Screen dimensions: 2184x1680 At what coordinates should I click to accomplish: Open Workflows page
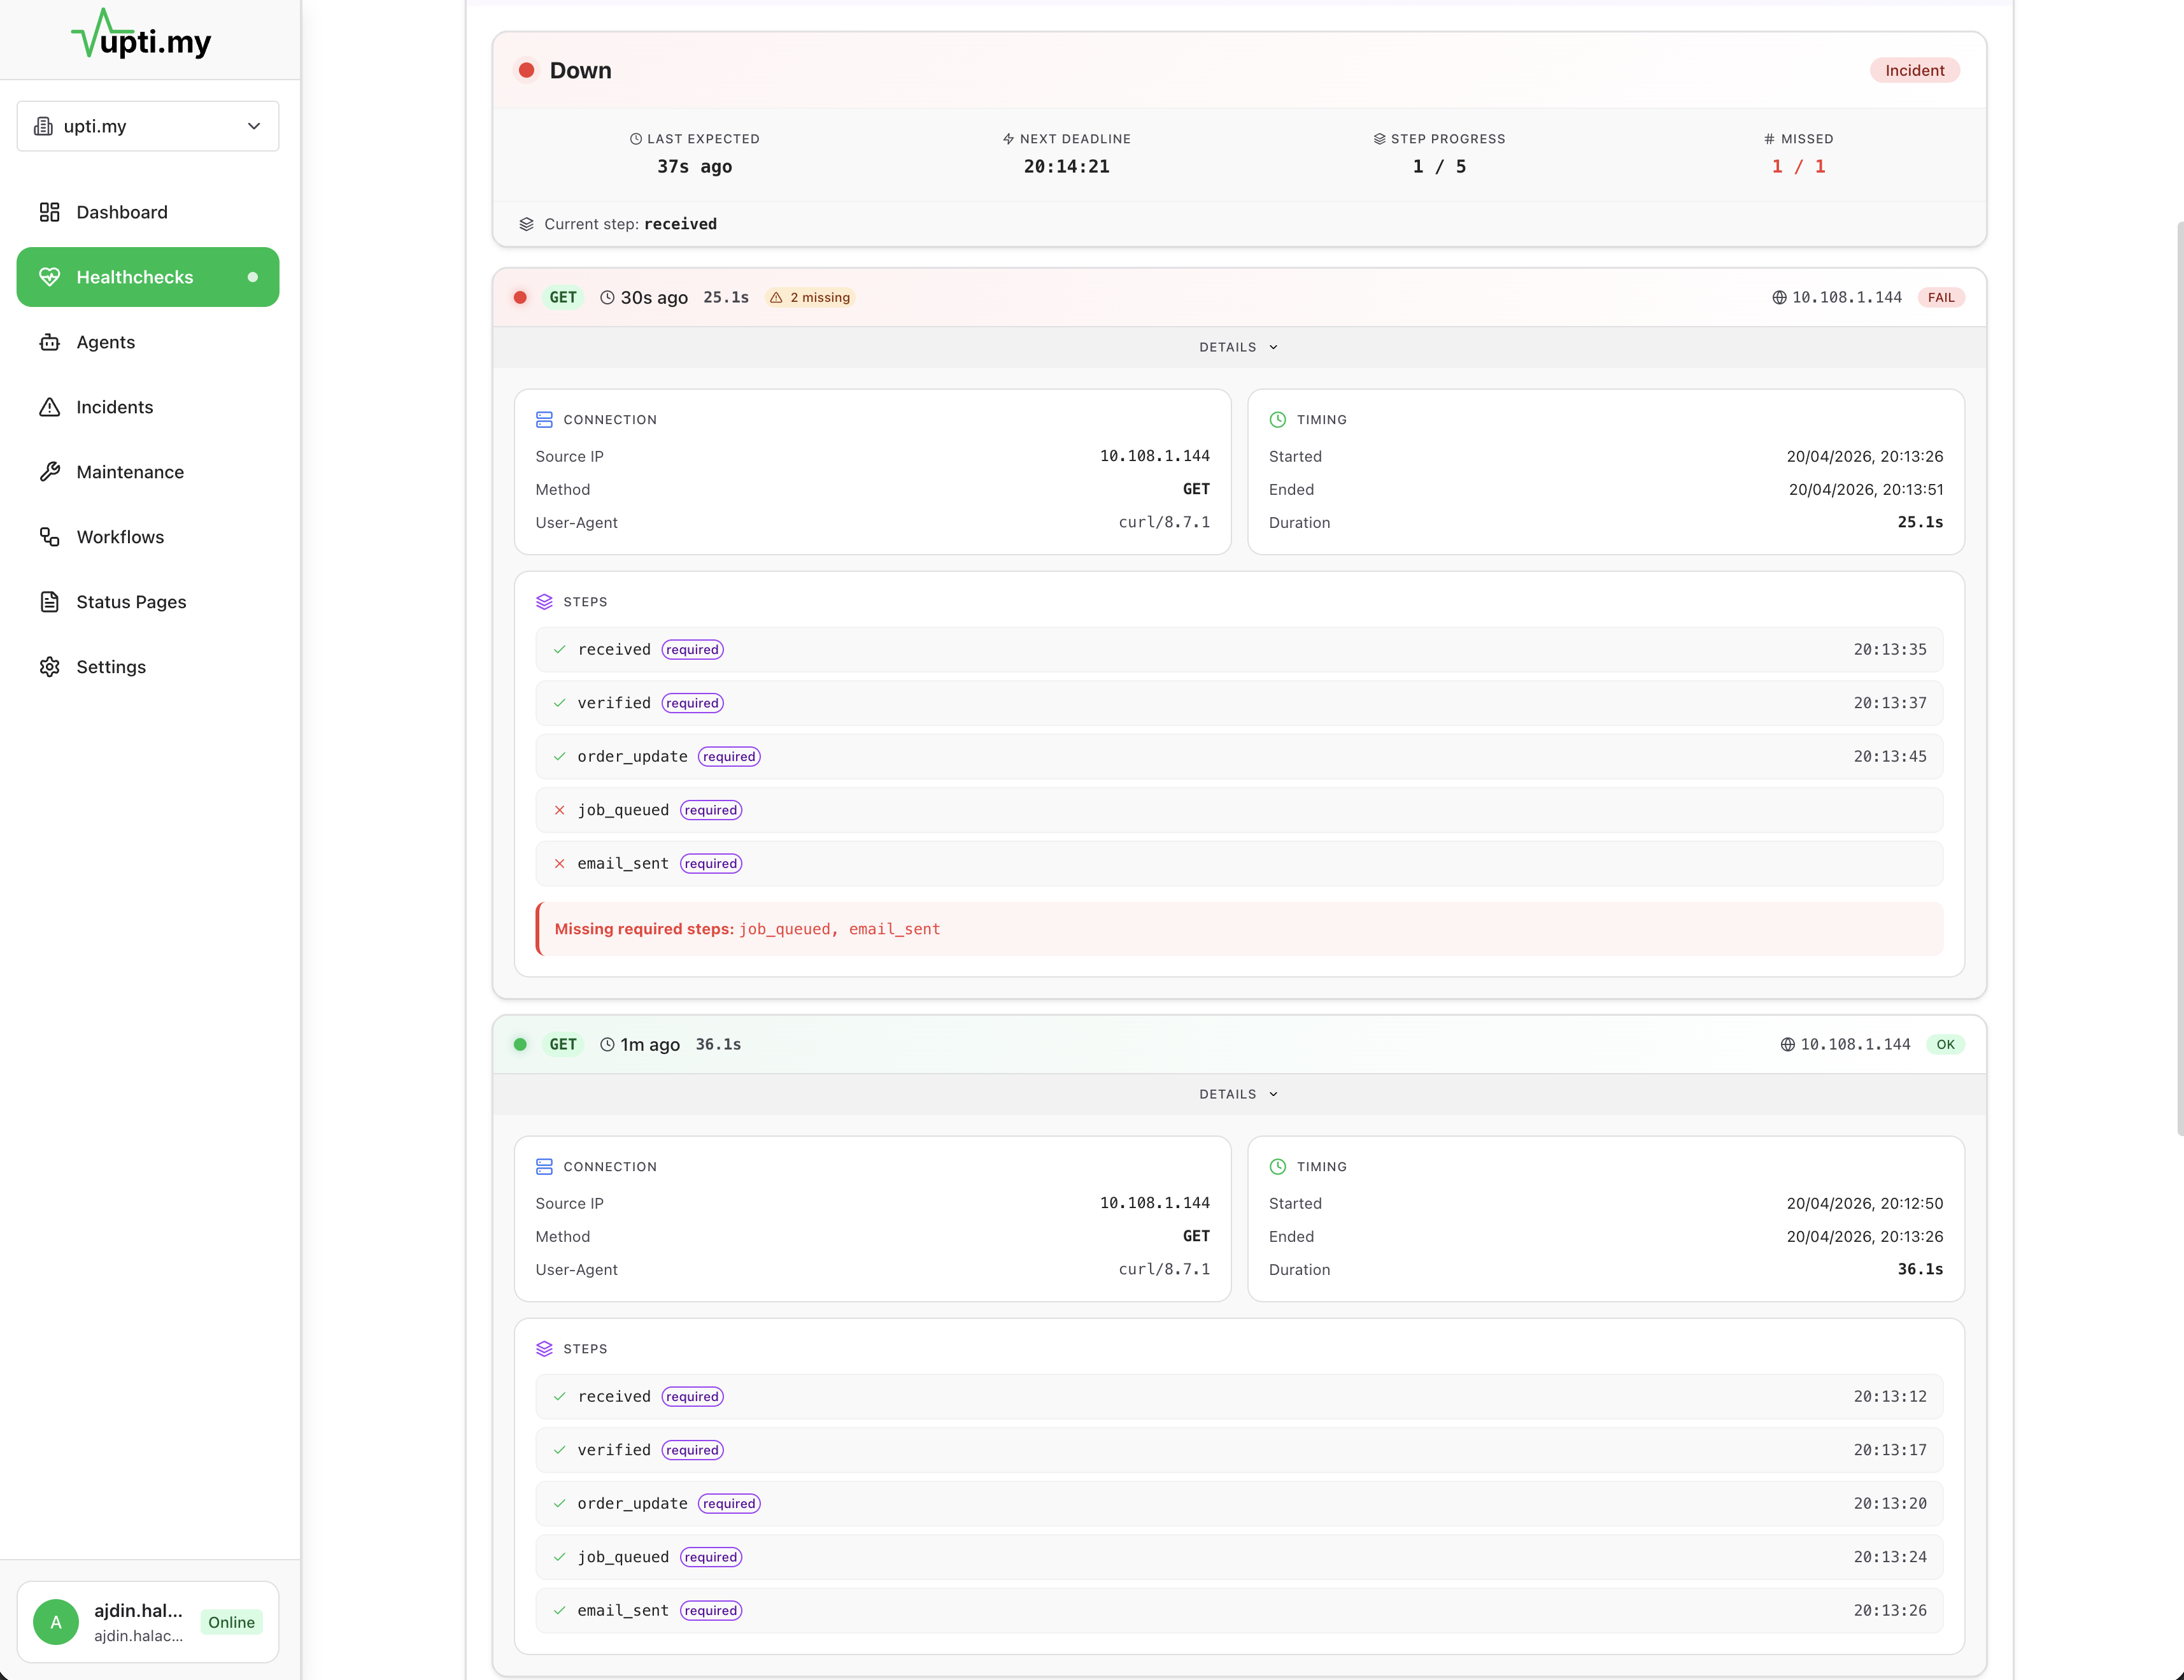pyautogui.click(x=148, y=537)
